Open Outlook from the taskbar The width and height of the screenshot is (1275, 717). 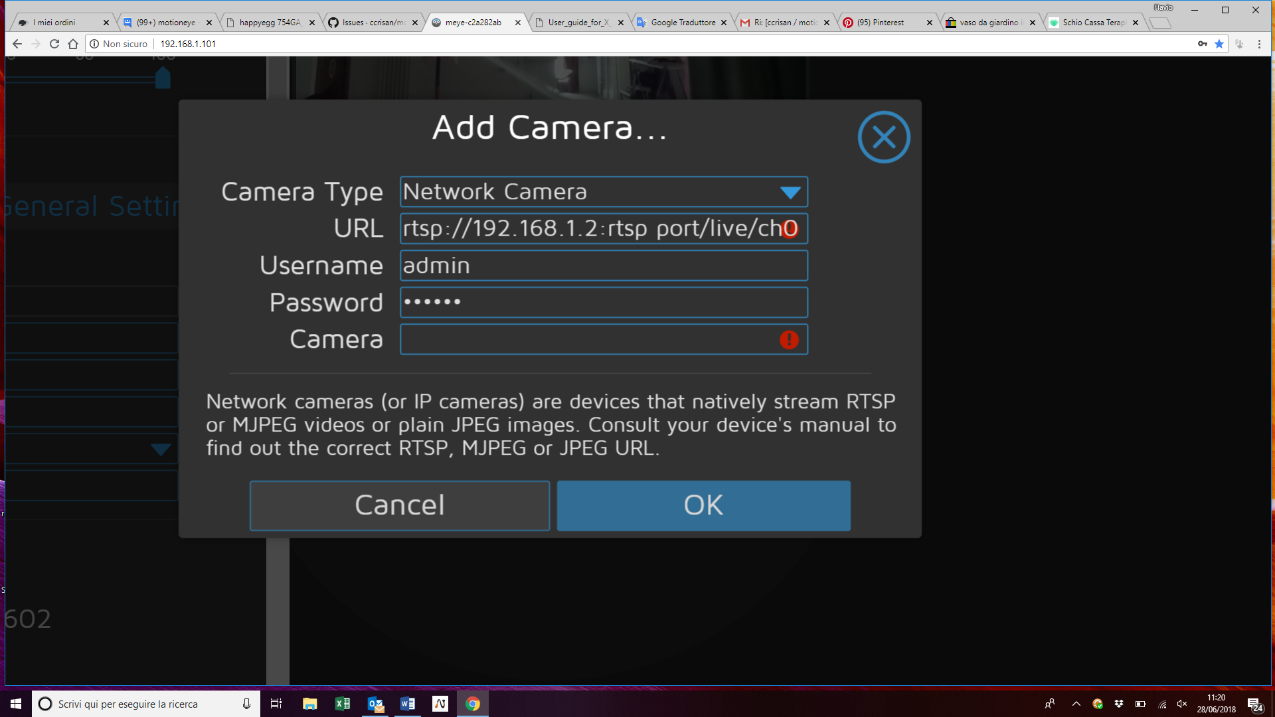tap(375, 704)
